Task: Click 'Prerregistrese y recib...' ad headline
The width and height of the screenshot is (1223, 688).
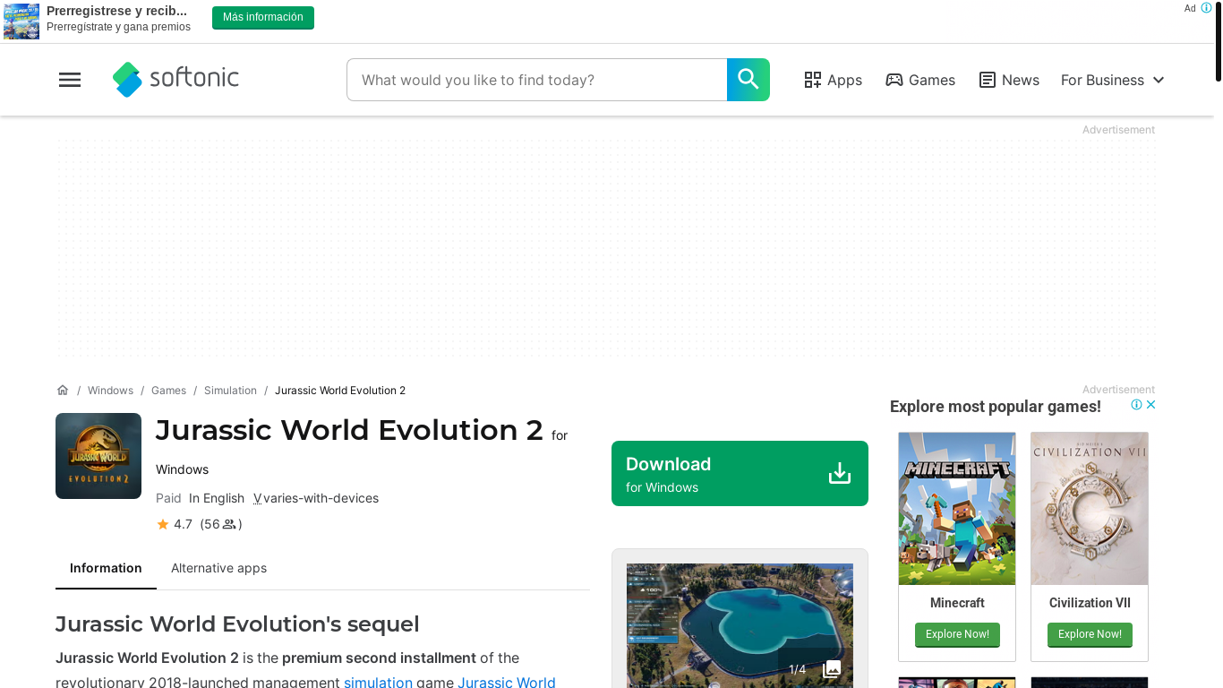Action: pos(117,11)
